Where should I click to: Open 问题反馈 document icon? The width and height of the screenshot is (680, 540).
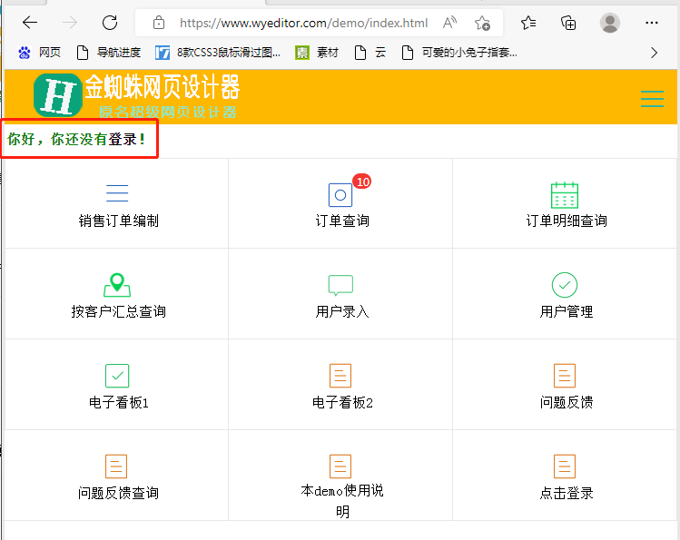[565, 376]
